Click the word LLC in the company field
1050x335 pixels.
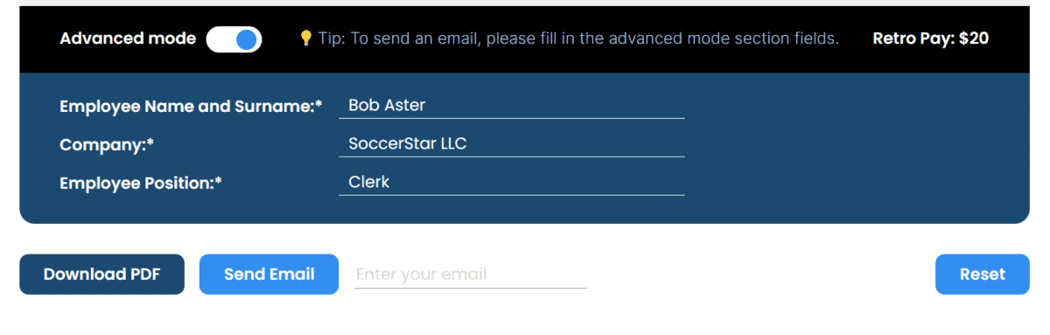tap(453, 144)
